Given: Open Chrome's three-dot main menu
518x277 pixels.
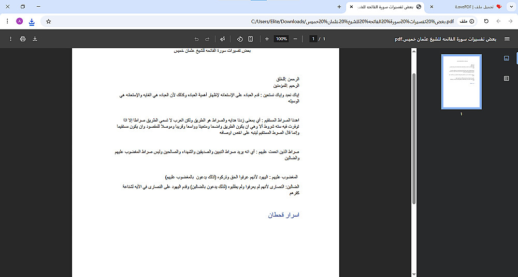Looking at the screenshot, I should pos(7,21).
